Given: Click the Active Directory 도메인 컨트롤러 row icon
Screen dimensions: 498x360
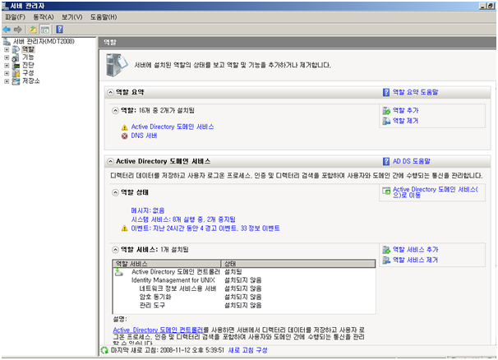Looking at the screenshot, I should (119, 272).
